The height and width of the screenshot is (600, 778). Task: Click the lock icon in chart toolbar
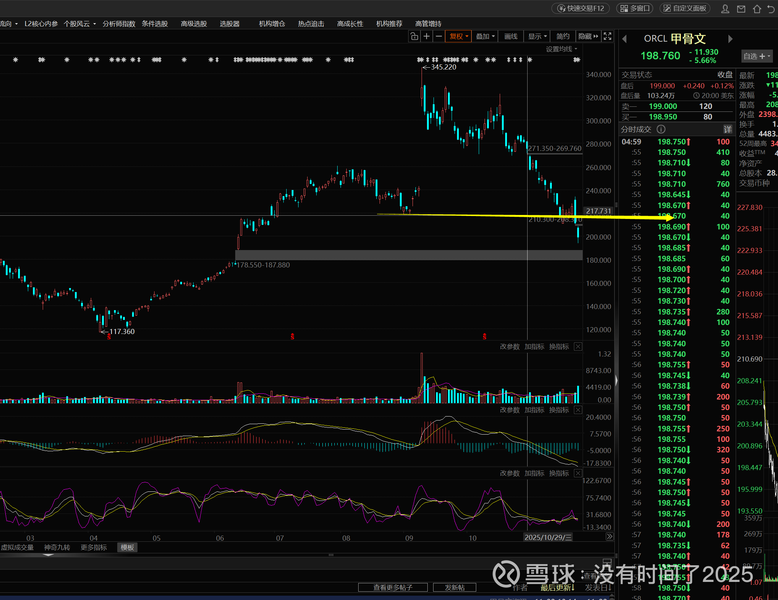click(414, 36)
